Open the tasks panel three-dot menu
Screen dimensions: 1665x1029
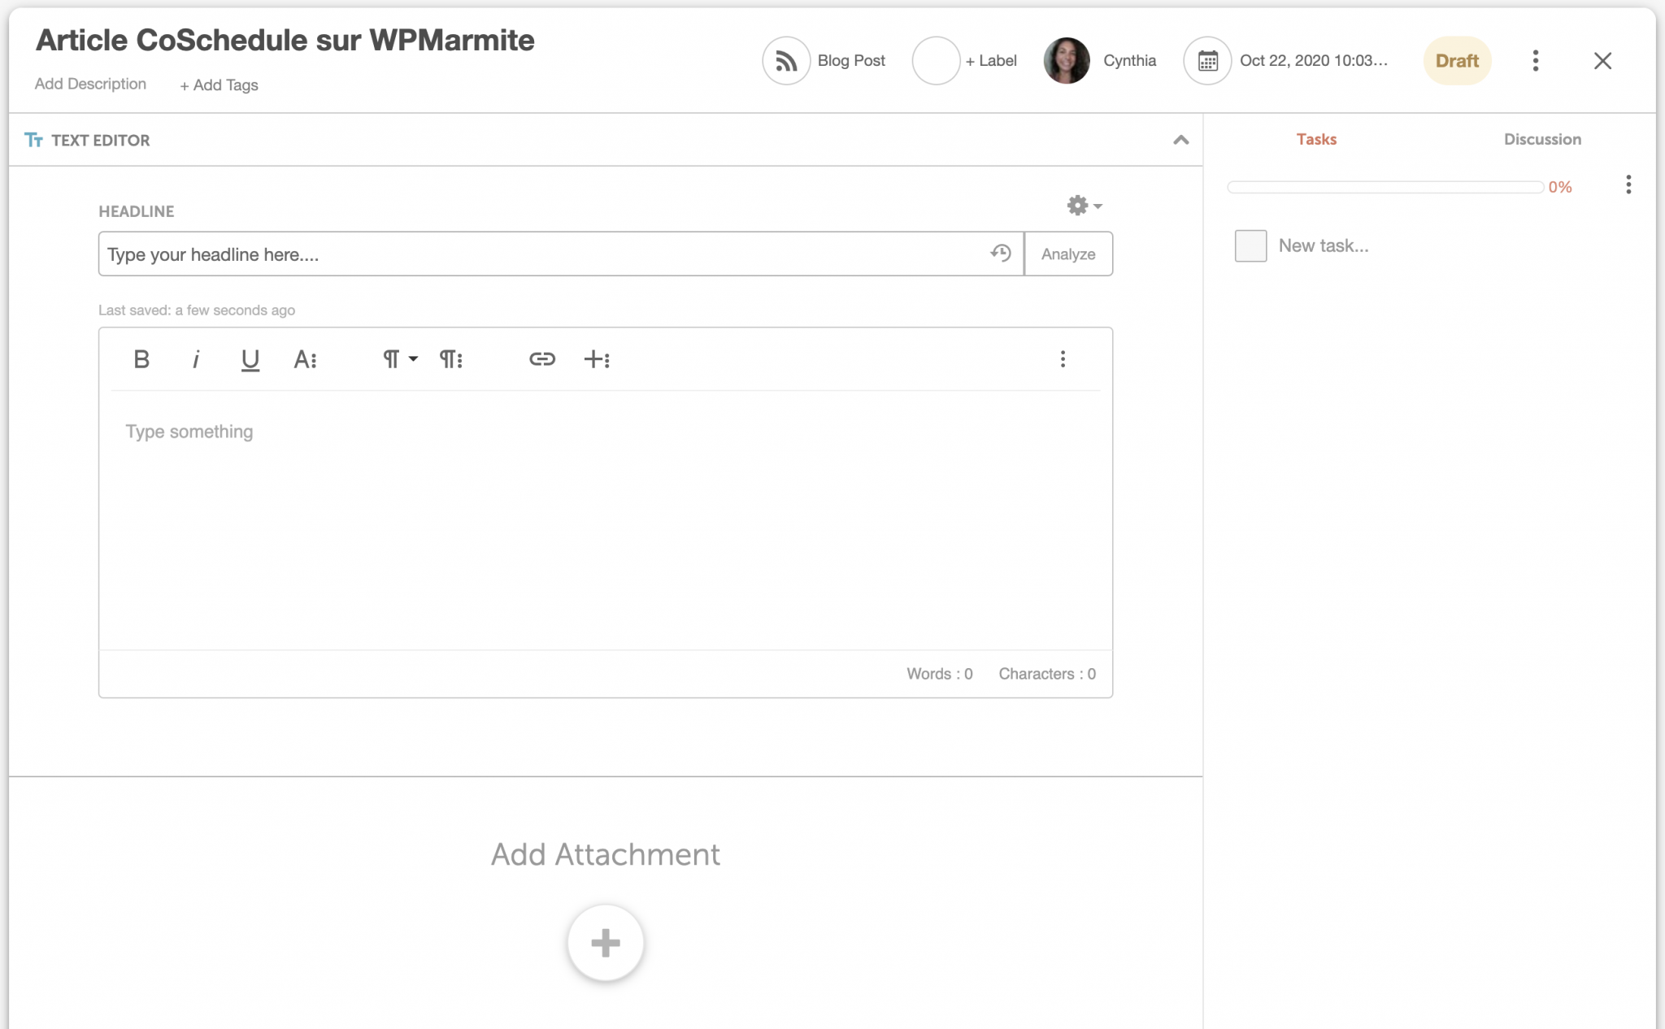(x=1628, y=185)
